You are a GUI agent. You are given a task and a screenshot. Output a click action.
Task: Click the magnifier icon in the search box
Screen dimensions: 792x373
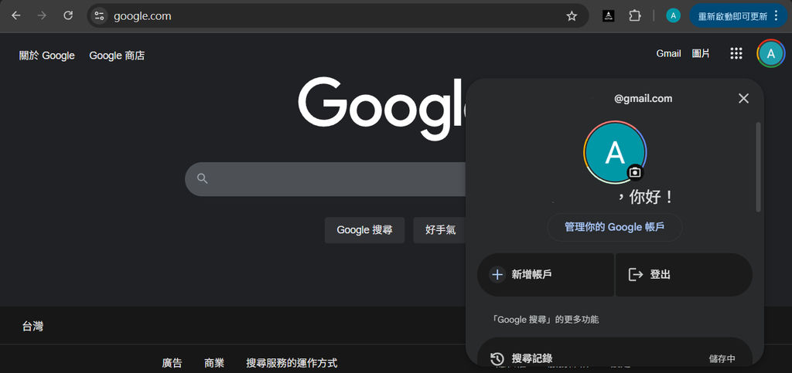tap(203, 178)
